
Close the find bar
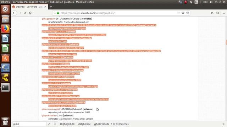pos(223,124)
